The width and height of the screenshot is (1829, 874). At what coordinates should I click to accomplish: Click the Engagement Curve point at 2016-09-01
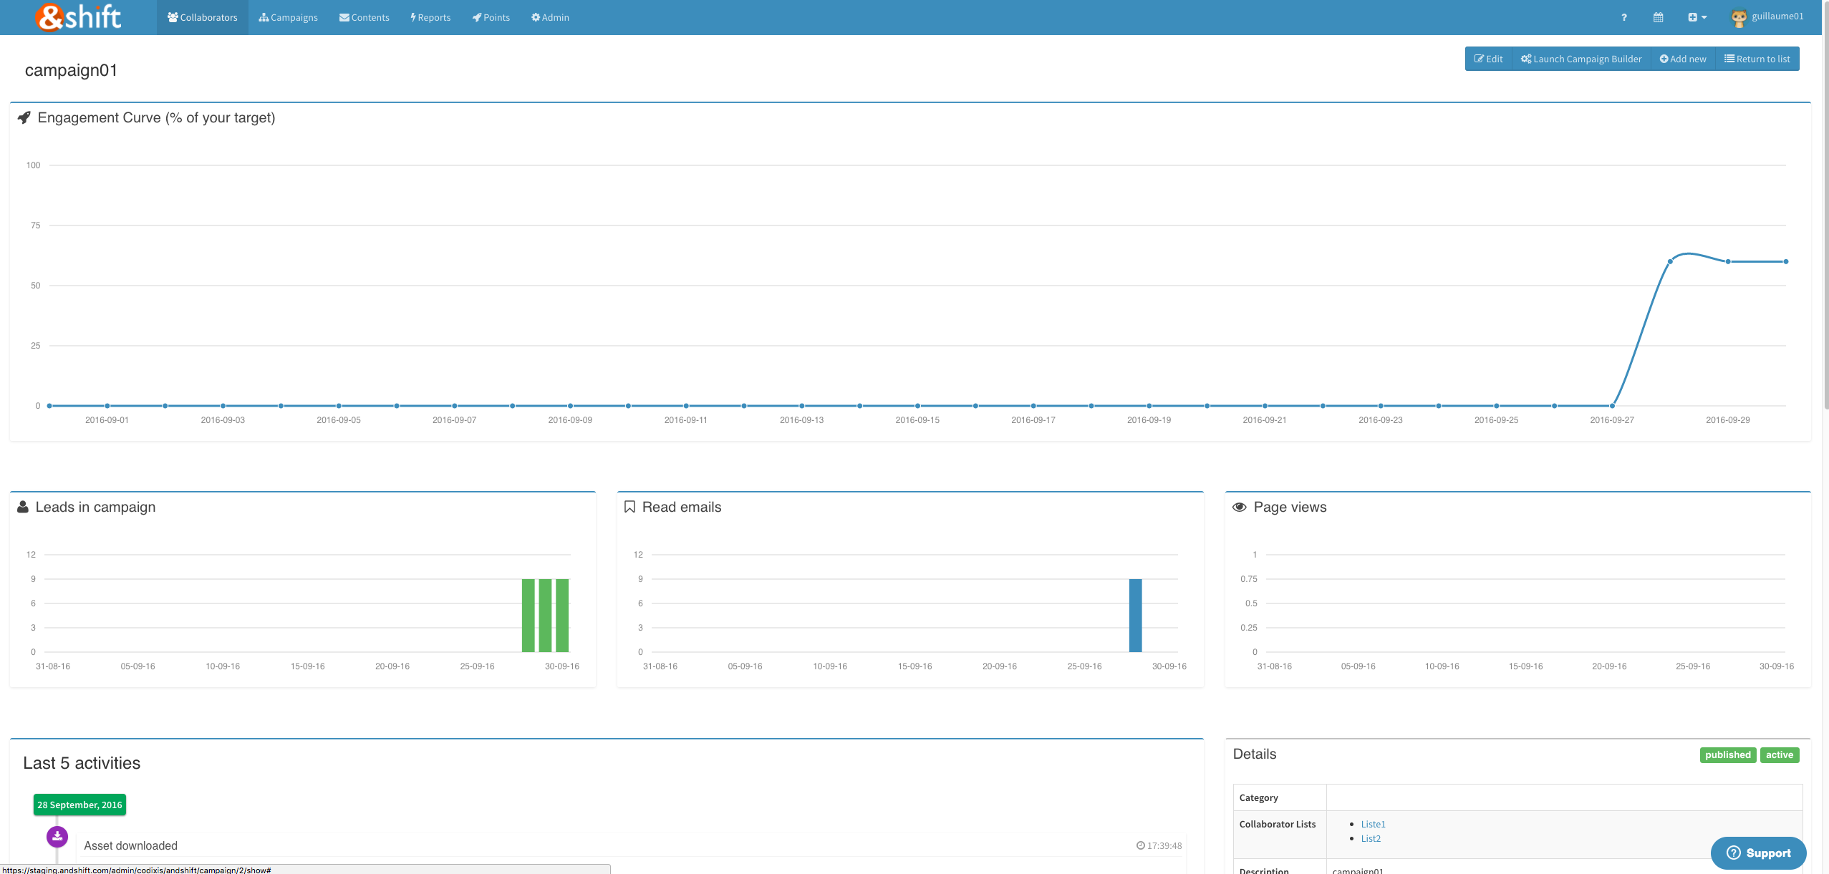coord(107,406)
